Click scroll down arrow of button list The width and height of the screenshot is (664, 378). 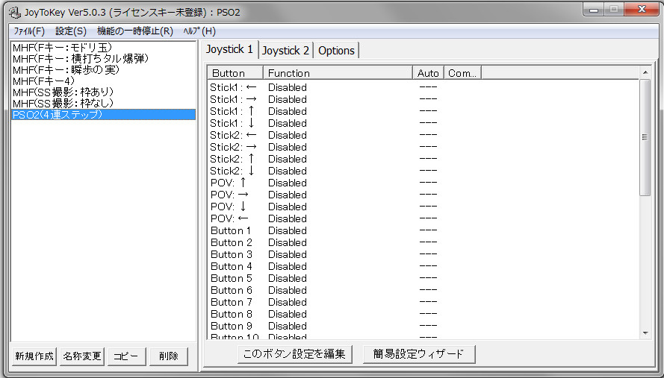tap(645, 333)
